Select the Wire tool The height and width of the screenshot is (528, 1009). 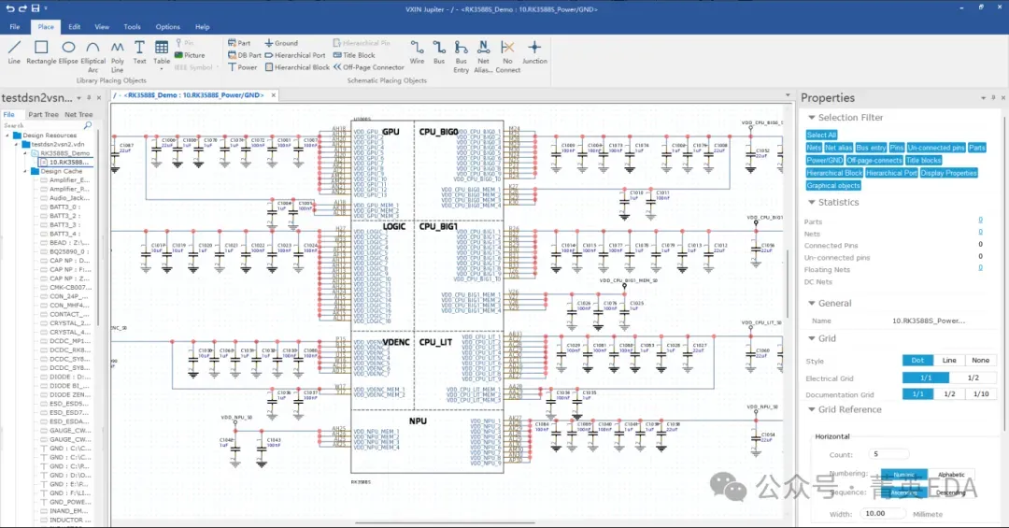pos(417,52)
